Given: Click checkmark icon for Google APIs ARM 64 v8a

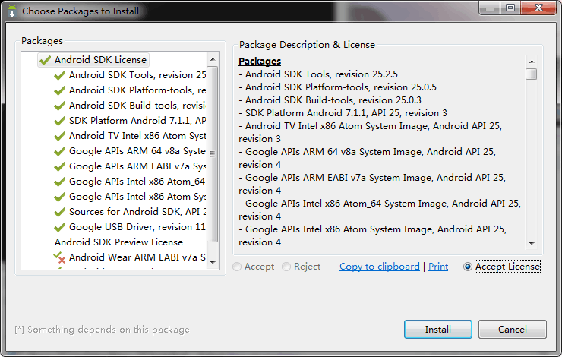Looking at the screenshot, I should 59,151.
